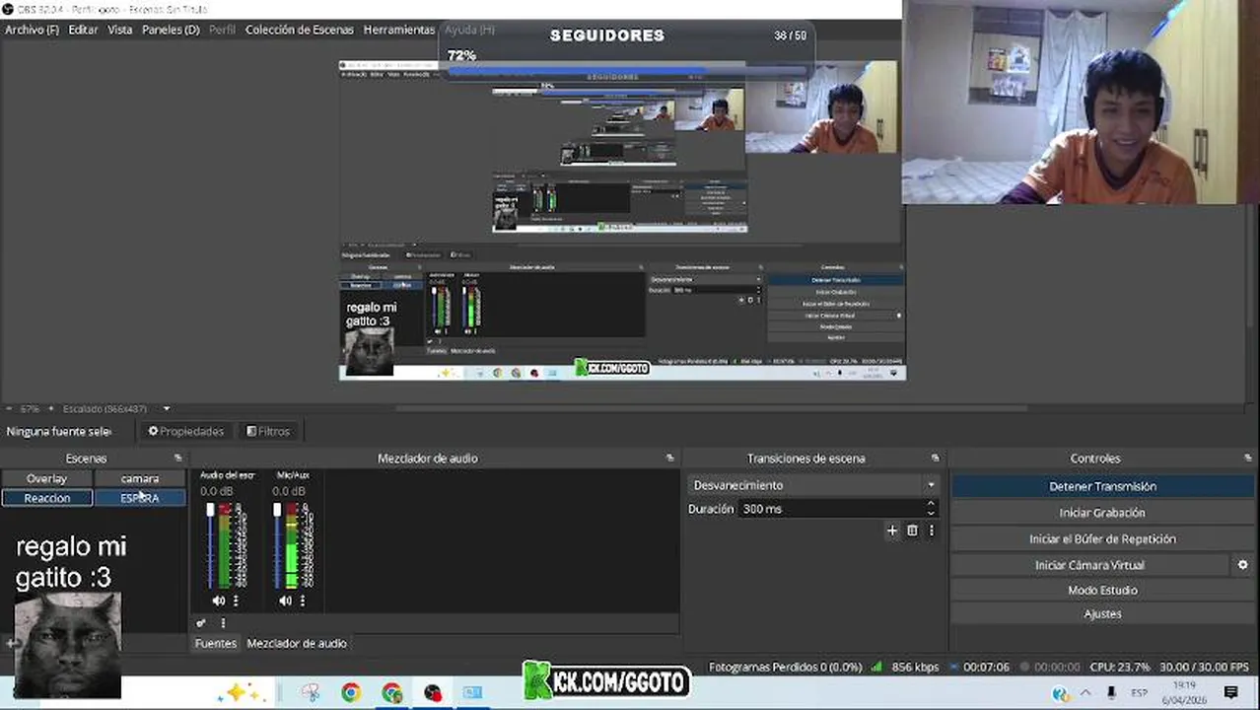Add a new scene transition with plus icon
This screenshot has height=710, width=1260.
[891, 531]
